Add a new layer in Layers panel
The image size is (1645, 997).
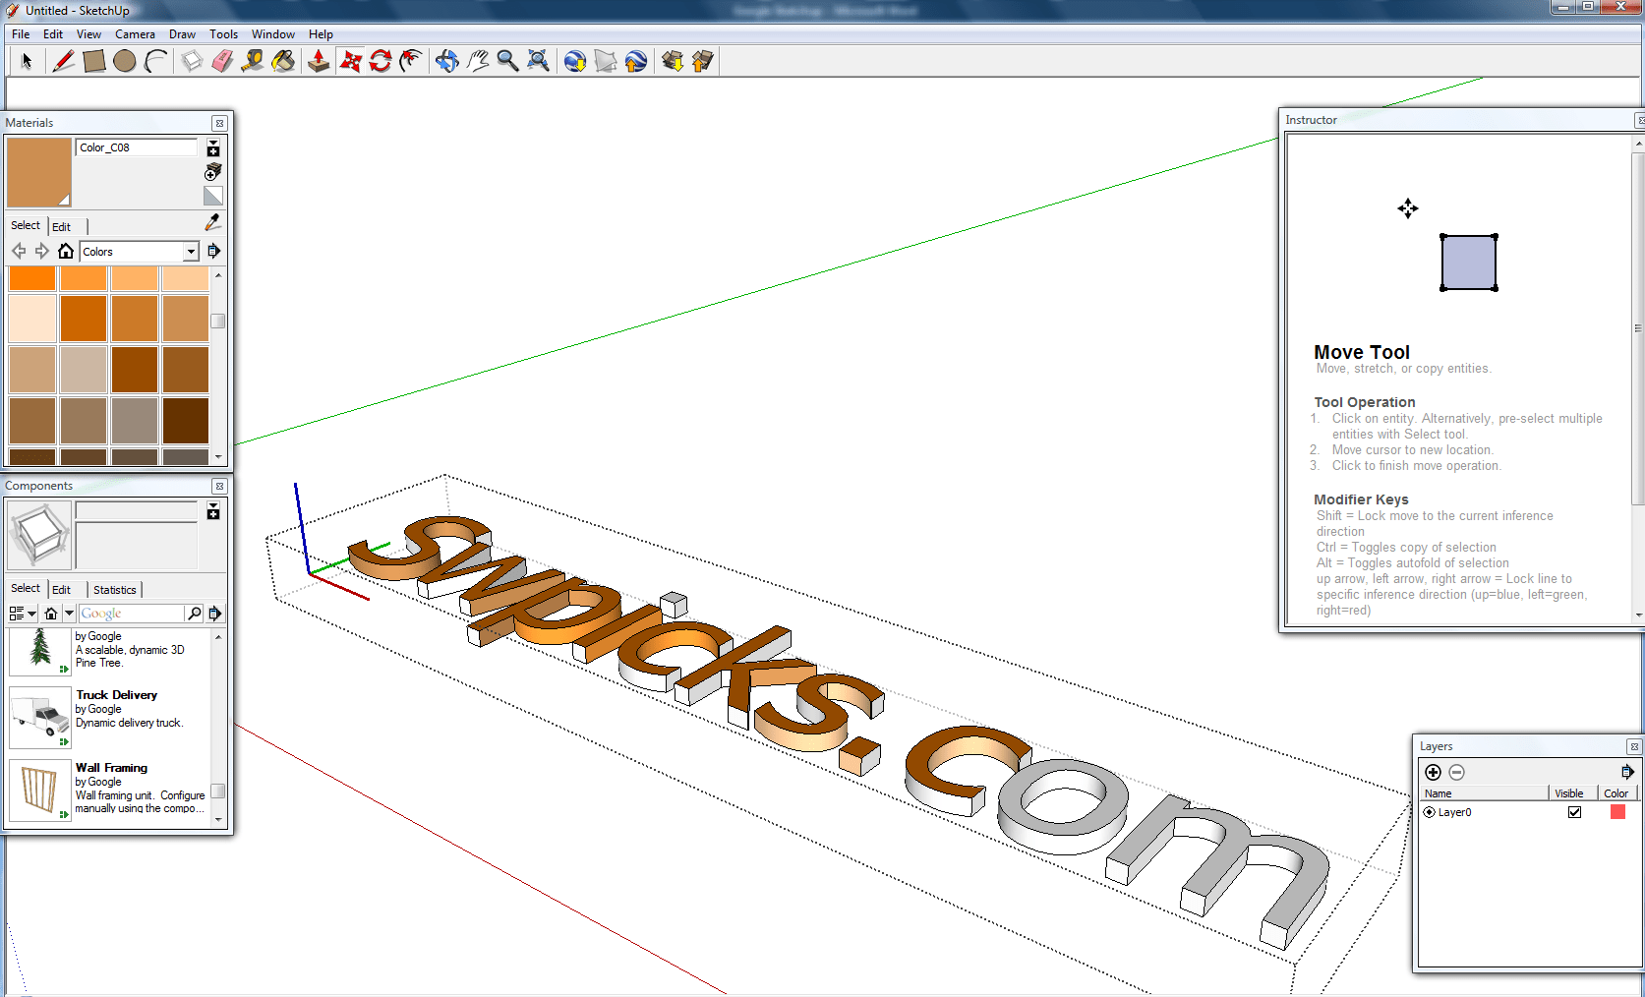(x=1434, y=773)
